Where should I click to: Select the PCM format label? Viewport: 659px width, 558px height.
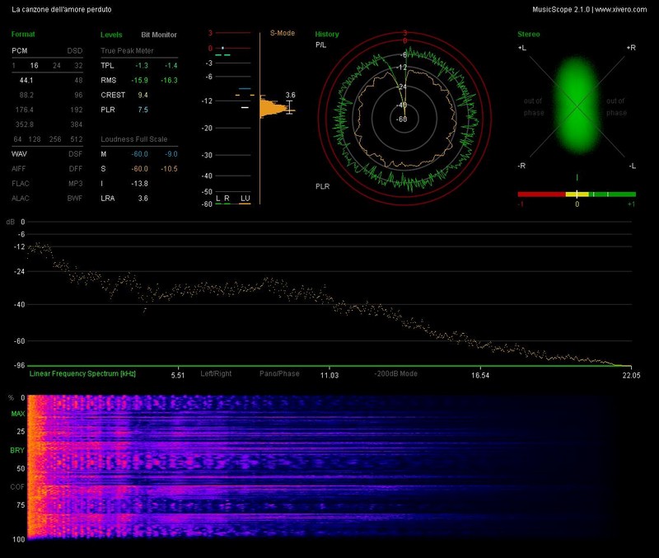(x=19, y=51)
